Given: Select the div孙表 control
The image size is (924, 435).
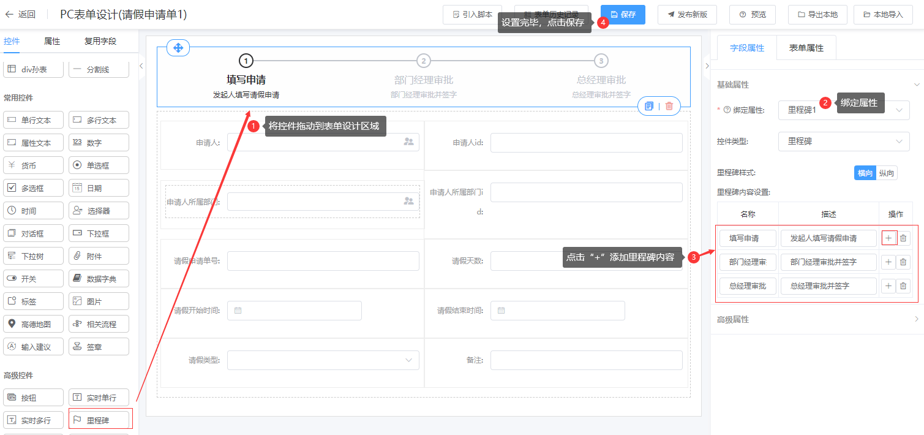Looking at the screenshot, I should coord(33,69).
